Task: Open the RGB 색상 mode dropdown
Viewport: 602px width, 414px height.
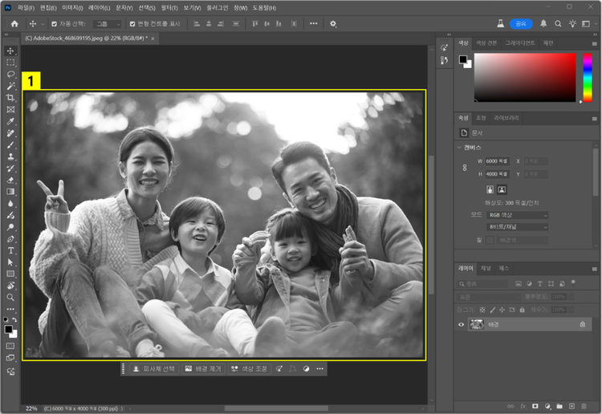Action: pyautogui.click(x=517, y=215)
